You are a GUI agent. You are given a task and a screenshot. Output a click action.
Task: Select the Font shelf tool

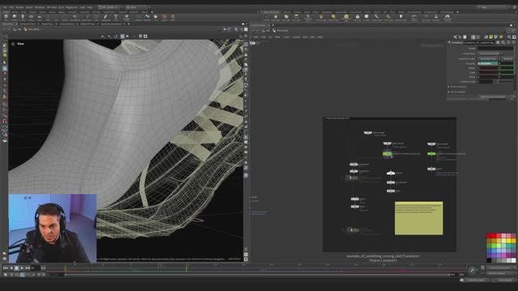tap(116, 17)
